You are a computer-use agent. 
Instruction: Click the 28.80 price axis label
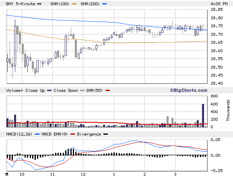pyautogui.click(x=217, y=18)
